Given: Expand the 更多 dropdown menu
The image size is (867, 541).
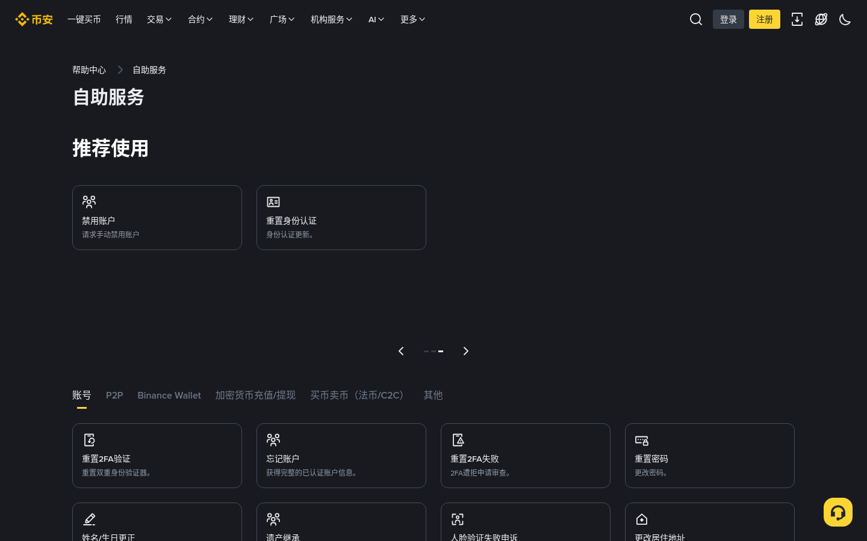Looking at the screenshot, I should pos(413,19).
